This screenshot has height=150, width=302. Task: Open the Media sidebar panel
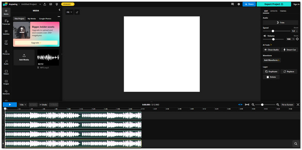click(6, 12)
